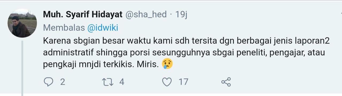The height and width of the screenshot is (96, 342).
Task: View the 17 likes count
Action: [184, 82]
